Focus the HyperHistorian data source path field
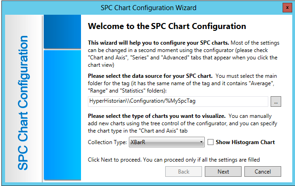The image size is (295, 186). (x=178, y=102)
